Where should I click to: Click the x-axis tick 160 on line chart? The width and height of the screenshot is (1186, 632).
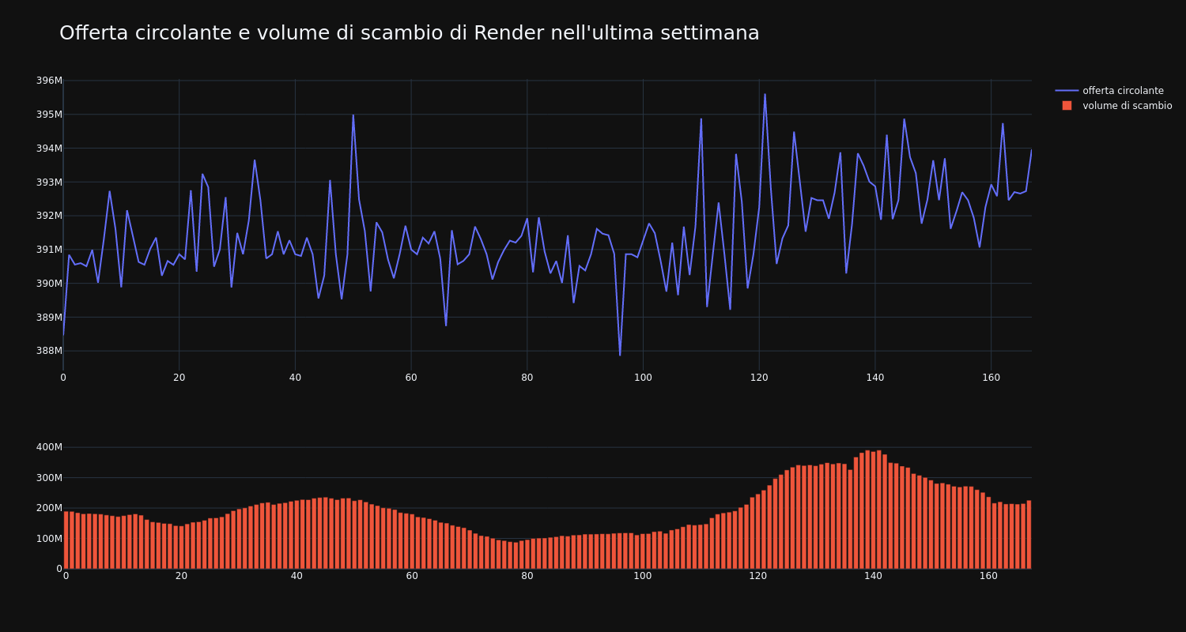click(991, 378)
